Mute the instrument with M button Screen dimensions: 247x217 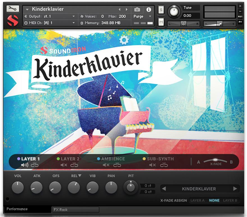(x=161, y=22)
